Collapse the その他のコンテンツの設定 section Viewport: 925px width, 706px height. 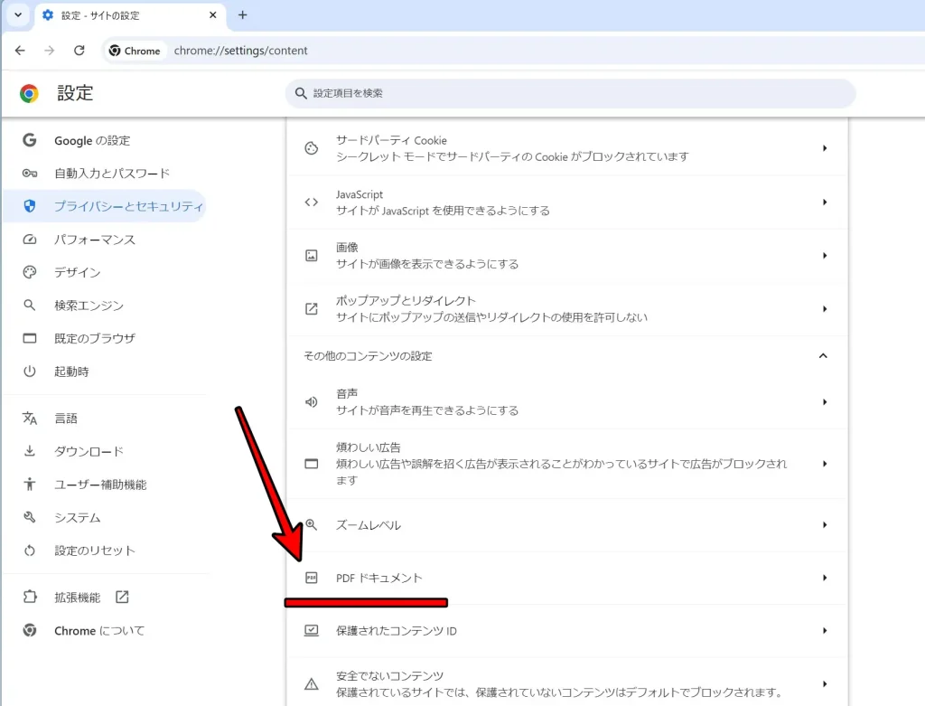point(823,356)
